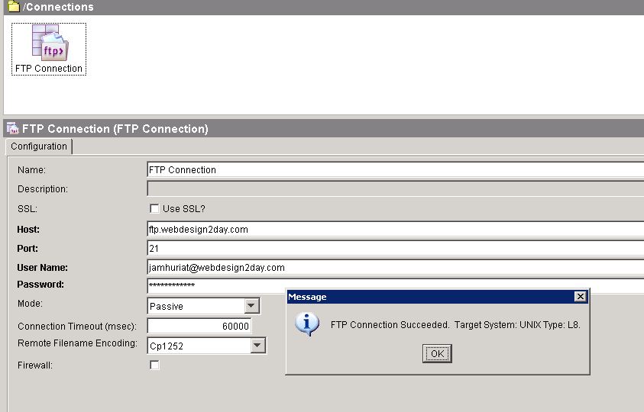
Task: Click the 'Firewall:' label
Action: pos(35,365)
